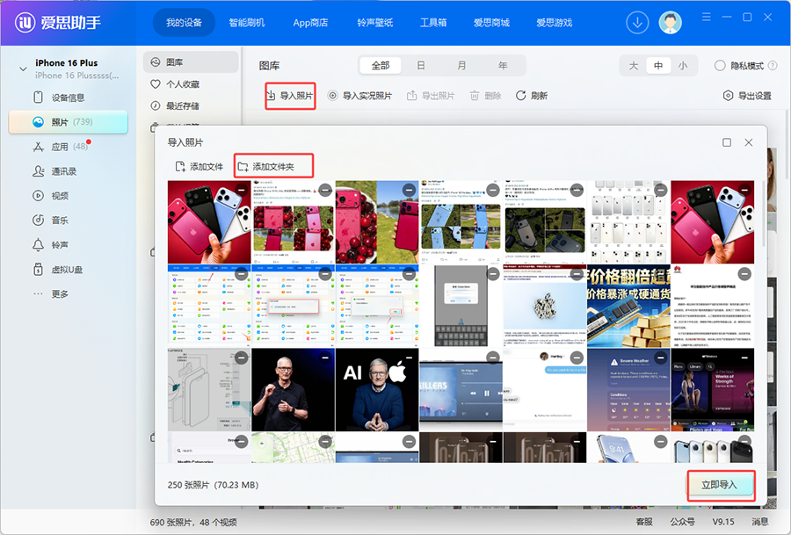Switch to 智能刷机 tab
The image size is (791, 535).
(x=247, y=23)
